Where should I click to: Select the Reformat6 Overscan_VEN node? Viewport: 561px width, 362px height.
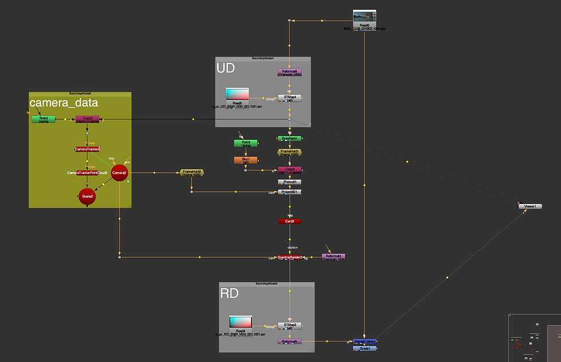pyautogui.click(x=290, y=73)
